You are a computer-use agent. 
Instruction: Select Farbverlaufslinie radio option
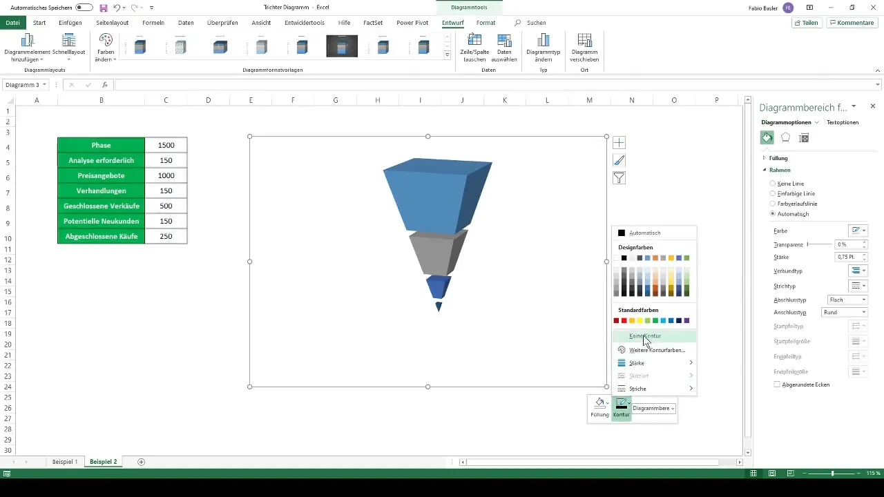(x=772, y=204)
